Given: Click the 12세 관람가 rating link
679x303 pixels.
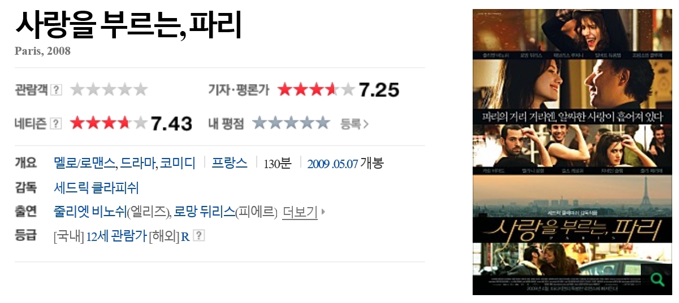Looking at the screenshot, I should click(116, 236).
